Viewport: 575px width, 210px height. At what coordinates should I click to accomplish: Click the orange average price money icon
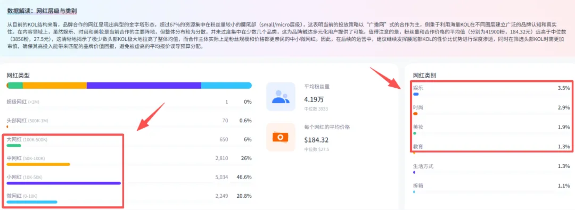click(x=281, y=137)
